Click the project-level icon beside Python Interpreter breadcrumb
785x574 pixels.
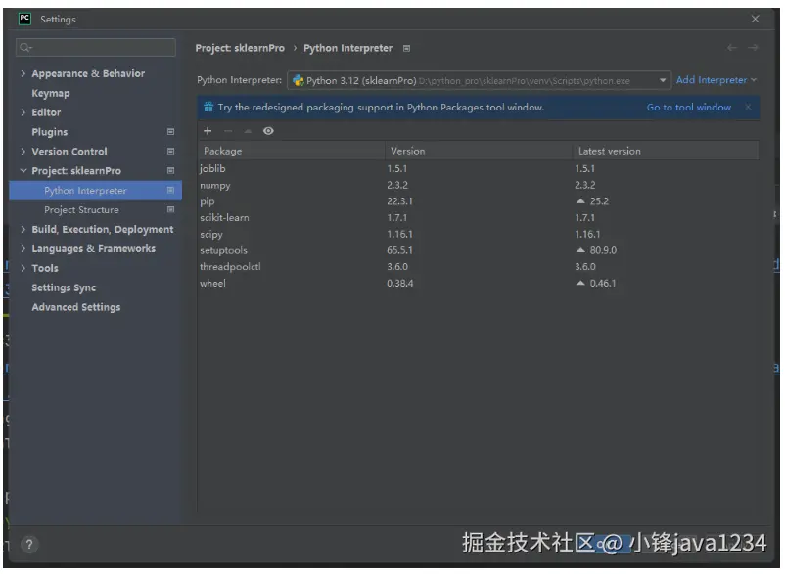point(407,49)
